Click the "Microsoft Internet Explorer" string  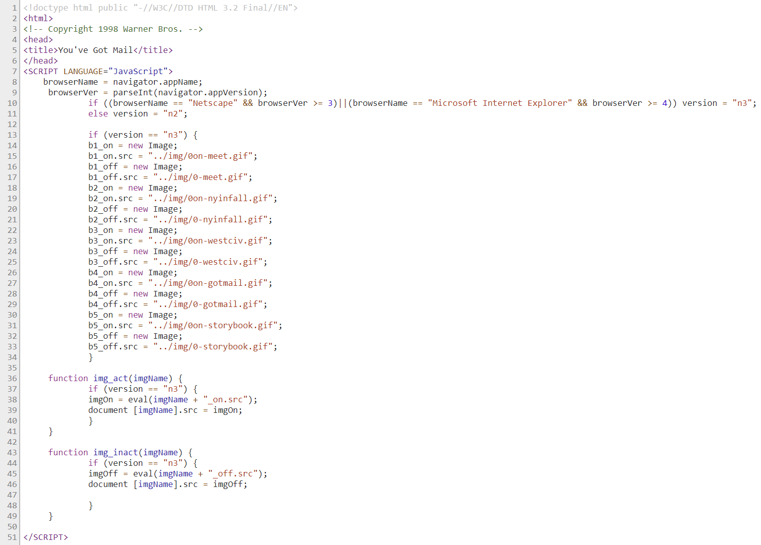pyautogui.click(x=500, y=103)
